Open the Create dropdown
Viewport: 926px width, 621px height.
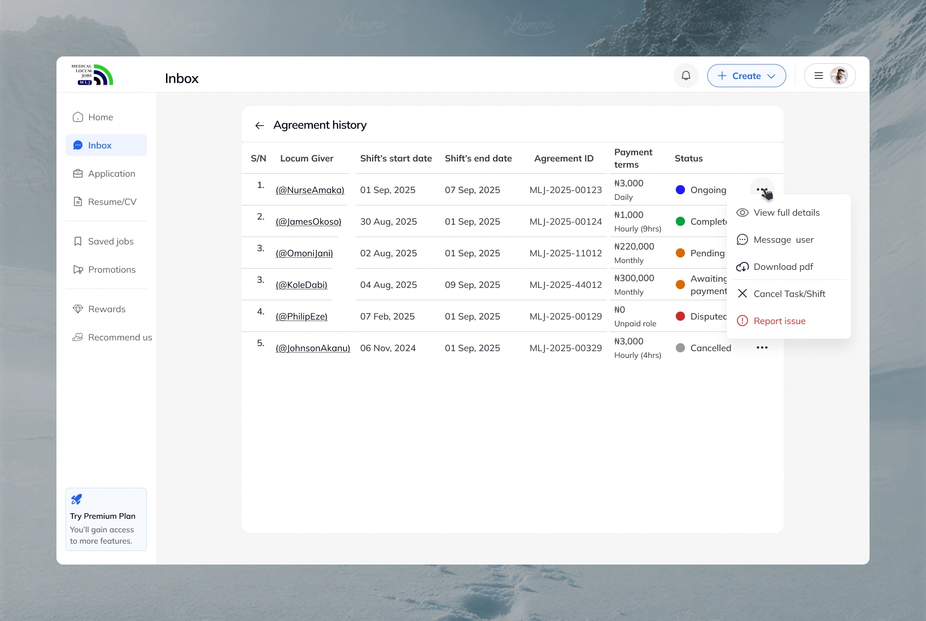746,76
